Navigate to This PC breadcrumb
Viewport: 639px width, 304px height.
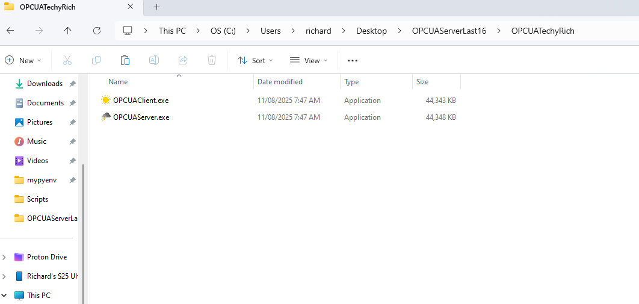(x=172, y=31)
